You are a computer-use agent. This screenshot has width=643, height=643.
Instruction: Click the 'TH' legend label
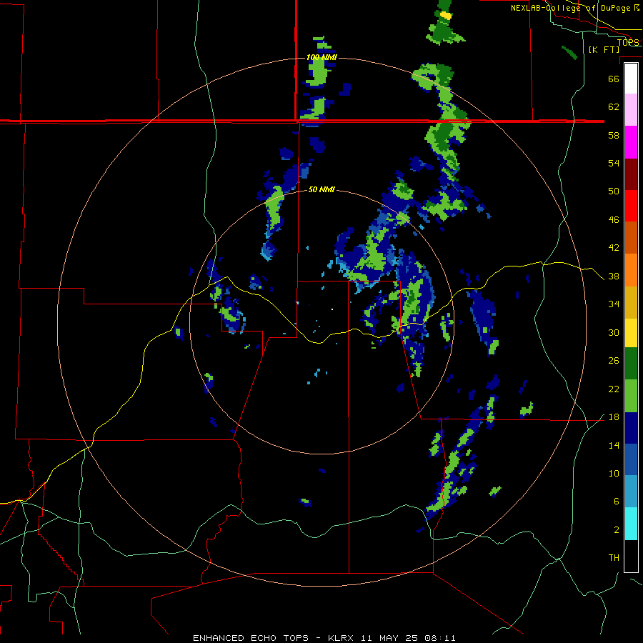(x=614, y=558)
